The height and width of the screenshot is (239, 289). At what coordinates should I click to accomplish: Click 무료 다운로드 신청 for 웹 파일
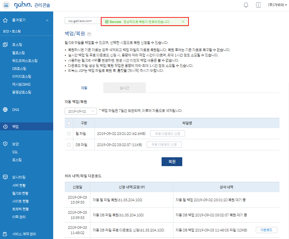tap(167, 134)
